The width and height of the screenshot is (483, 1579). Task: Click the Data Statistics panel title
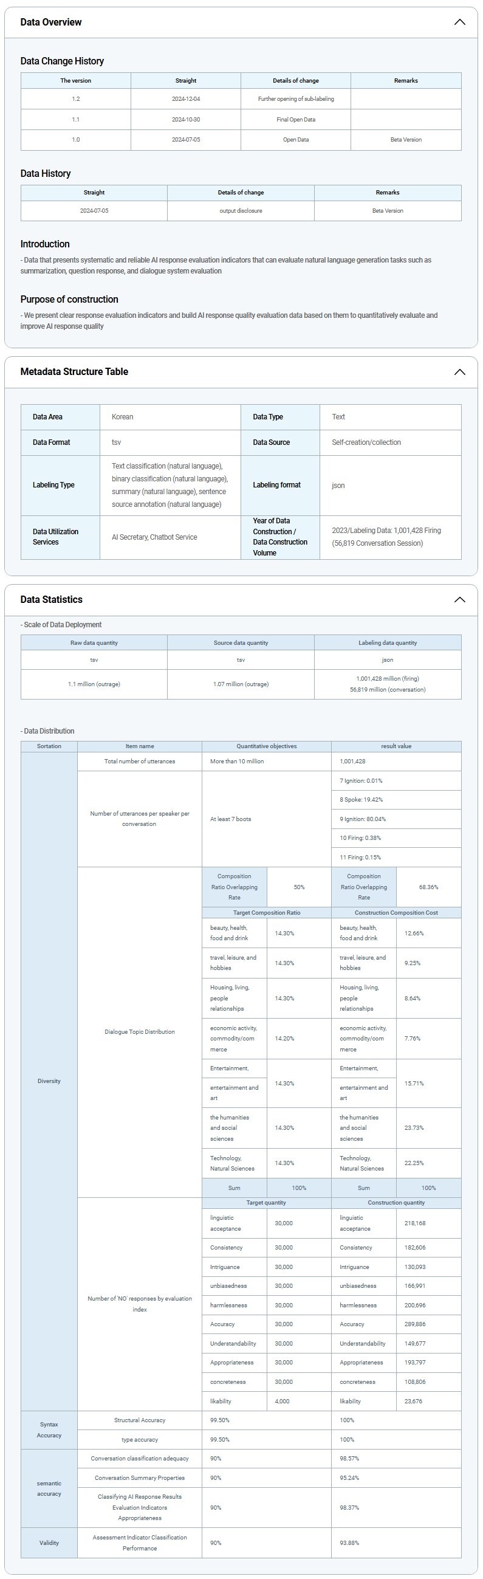tap(52, 599)
